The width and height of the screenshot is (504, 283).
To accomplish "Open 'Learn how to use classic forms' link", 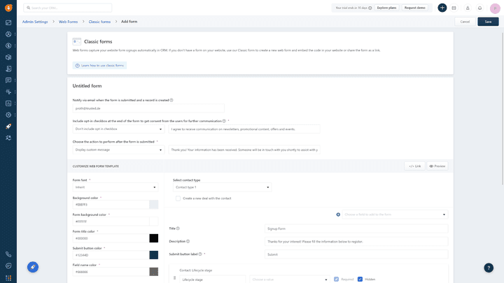I will (99, 65).
